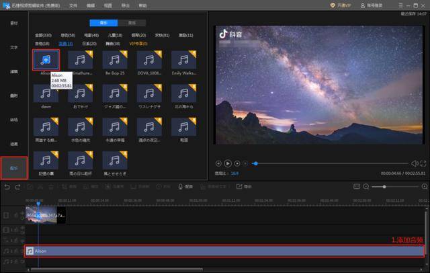This screenshot has width=430, height=273.
Task: Open the 16:9 aspect ratio selector
Action: pos(234,173)
